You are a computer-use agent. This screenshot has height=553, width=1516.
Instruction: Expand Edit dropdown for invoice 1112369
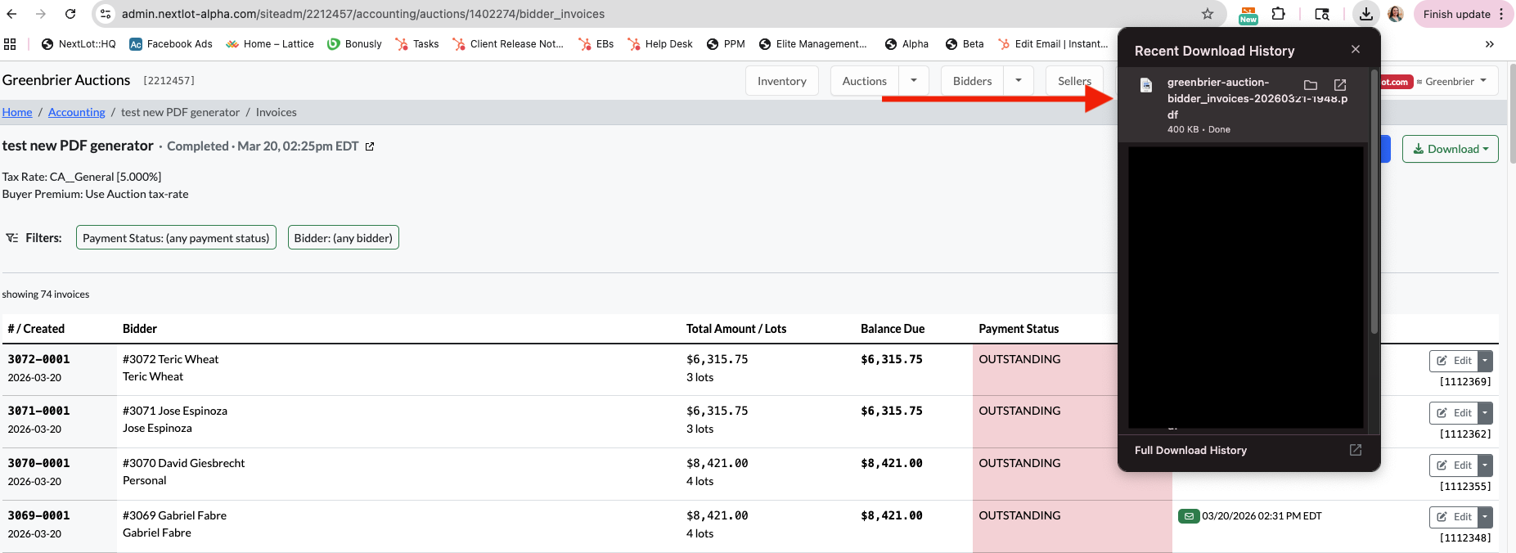tap(1486, 361)
